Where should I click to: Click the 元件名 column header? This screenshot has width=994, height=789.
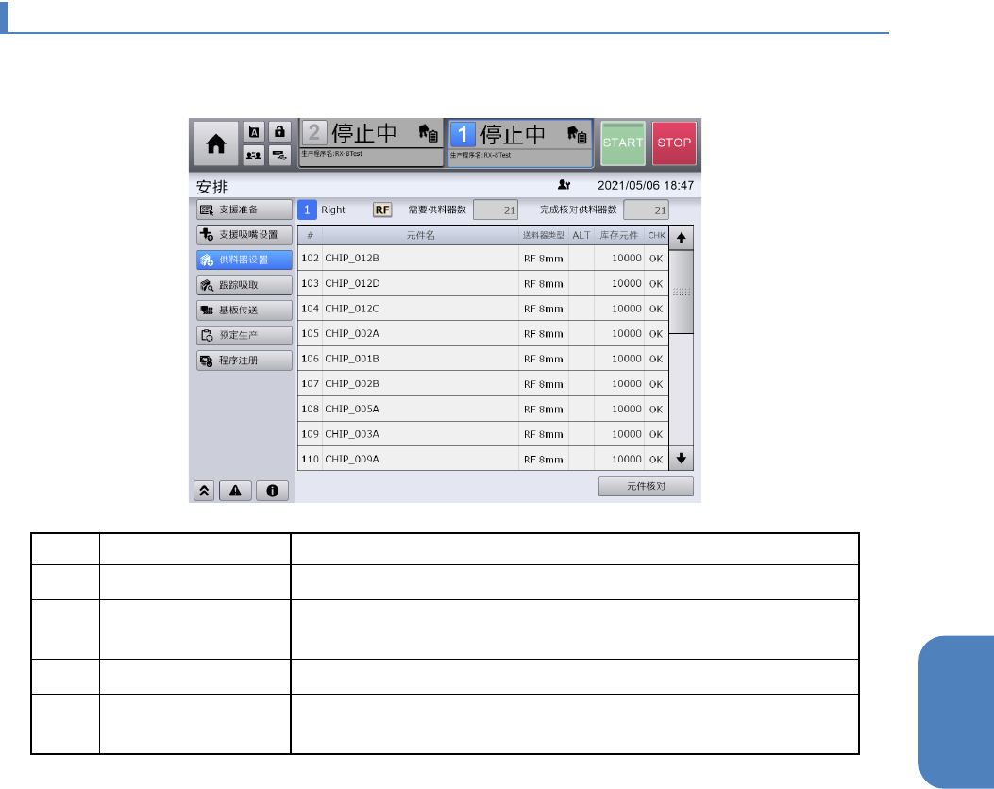pyautogui.click(x=421, y=235)
